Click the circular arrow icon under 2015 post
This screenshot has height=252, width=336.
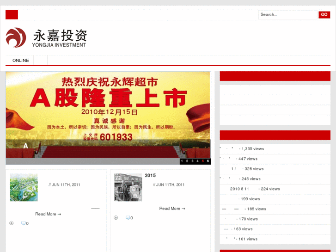coord(116,218)
